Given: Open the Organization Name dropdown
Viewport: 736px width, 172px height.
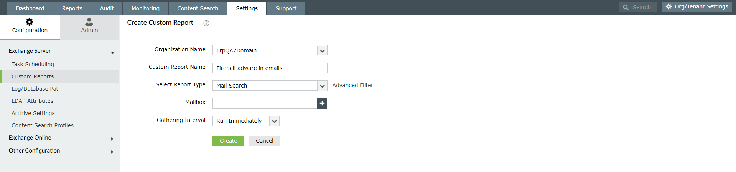Looking at the screenshot, I should point(322,50).
